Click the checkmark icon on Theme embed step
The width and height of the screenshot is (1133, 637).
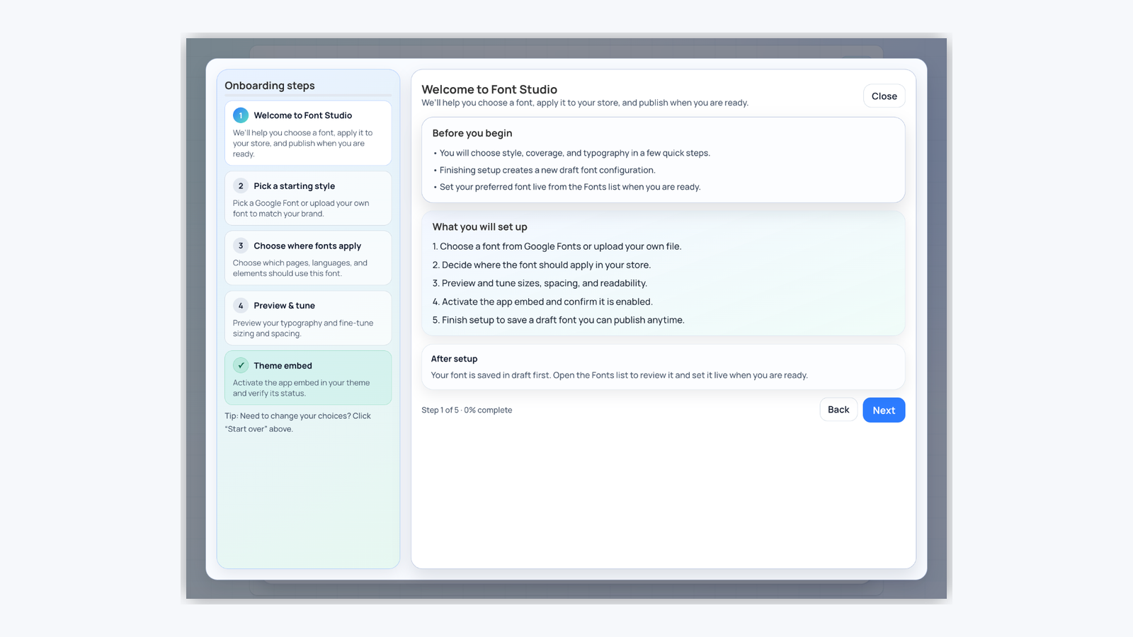(240, 365)
